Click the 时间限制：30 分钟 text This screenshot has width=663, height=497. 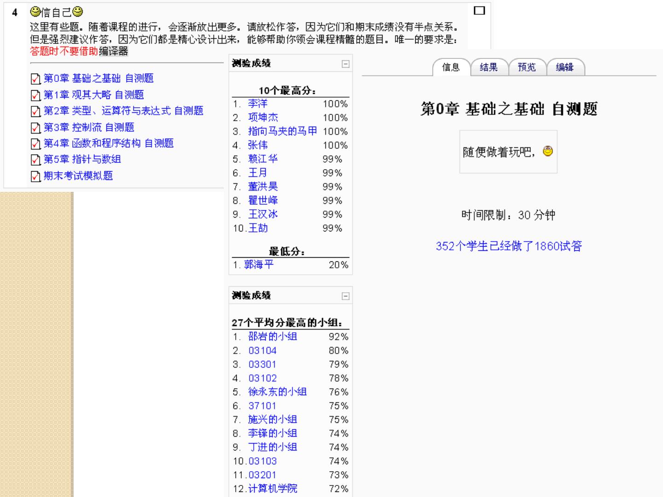click(508, 215)
